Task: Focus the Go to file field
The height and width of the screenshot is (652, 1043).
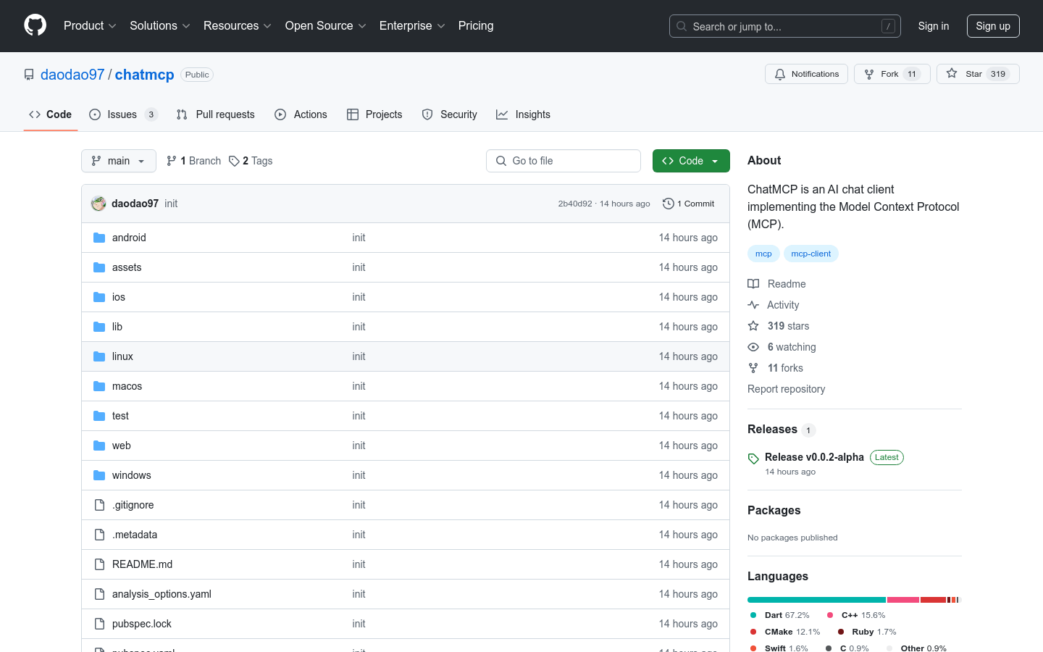Action: coord(564,161)
